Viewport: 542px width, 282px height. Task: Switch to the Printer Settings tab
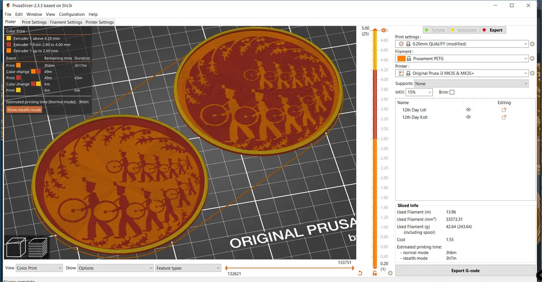[100, 22]
